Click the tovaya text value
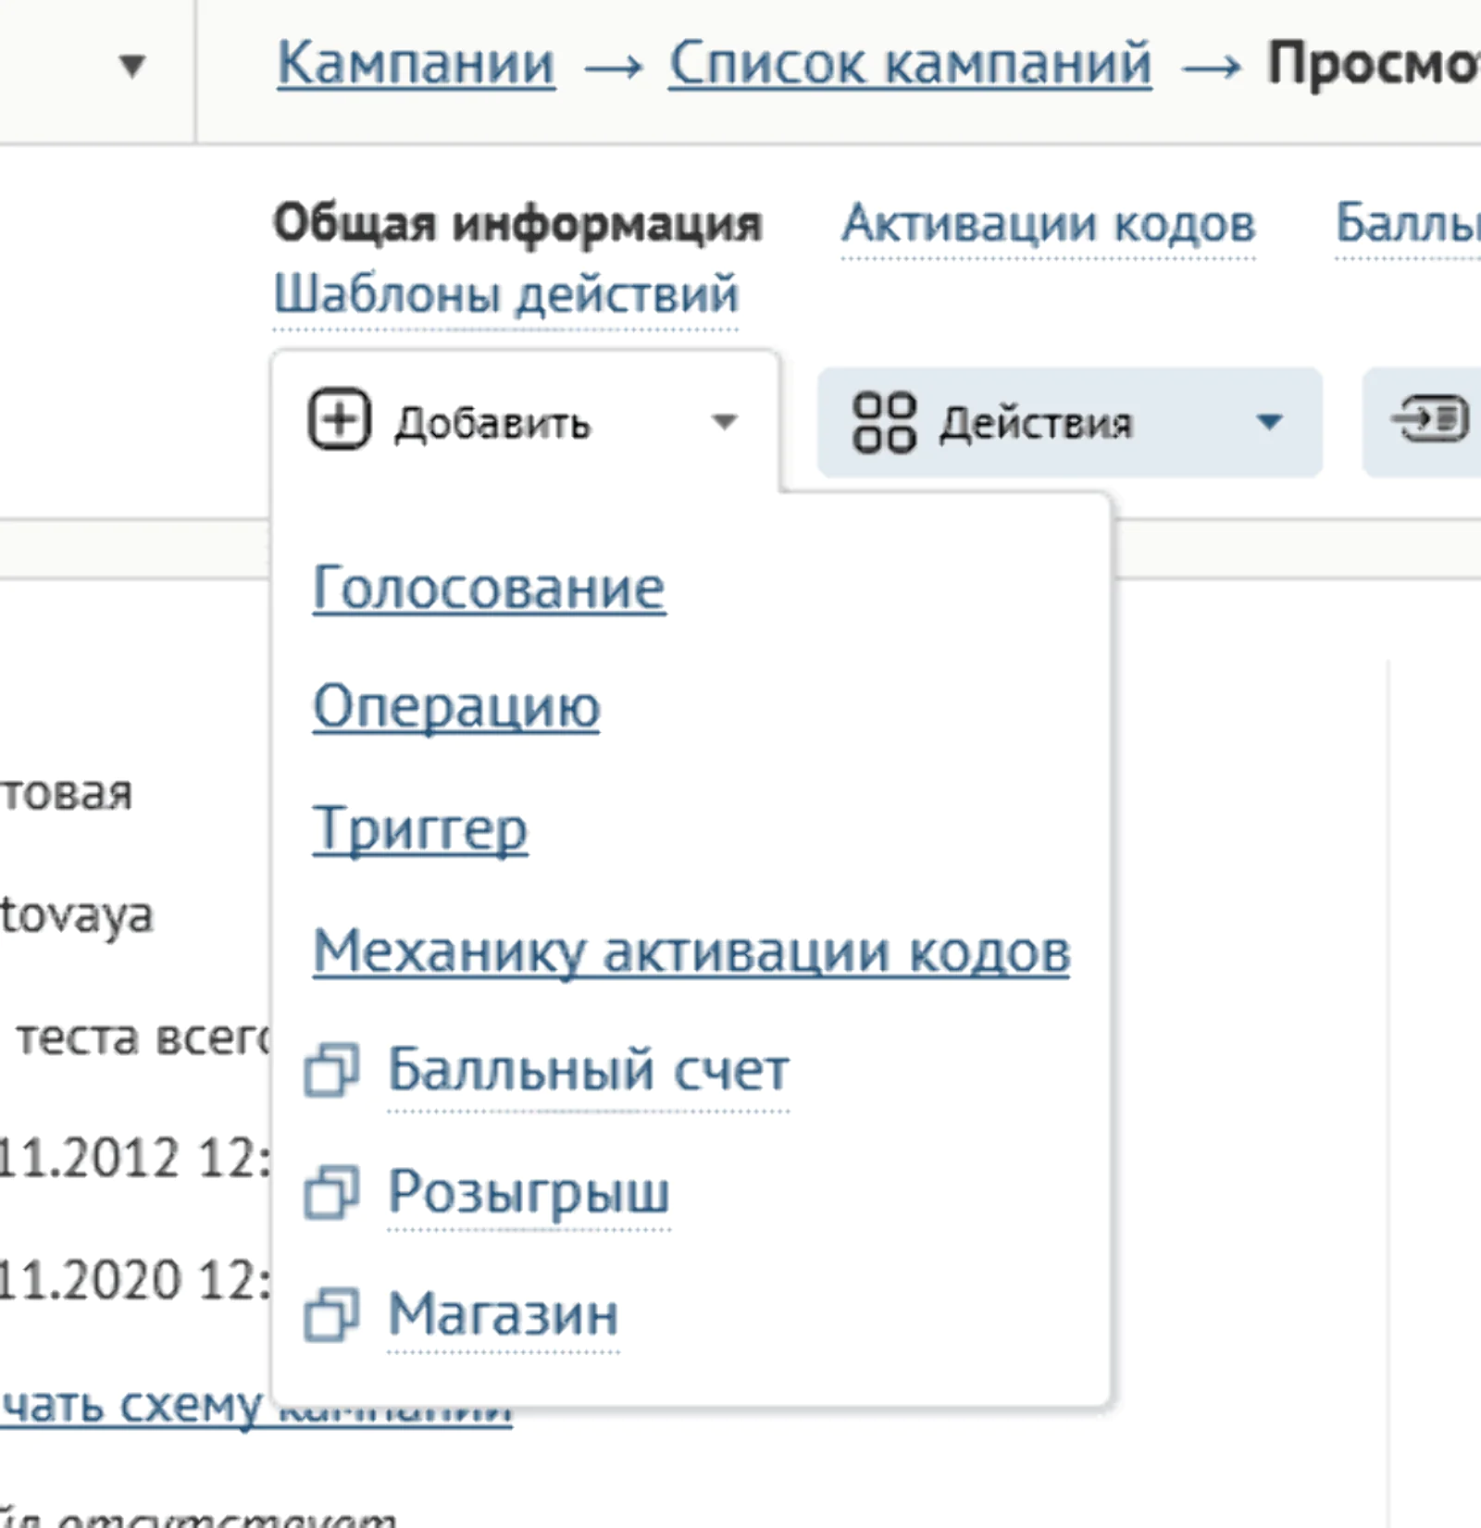The width and height of the screenshot is (1481, 1528). [x=76, y=915]
